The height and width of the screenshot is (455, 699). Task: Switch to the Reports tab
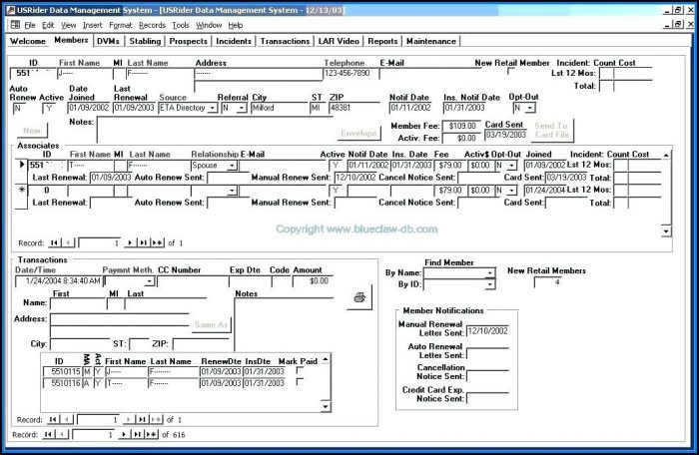(382, 41)
